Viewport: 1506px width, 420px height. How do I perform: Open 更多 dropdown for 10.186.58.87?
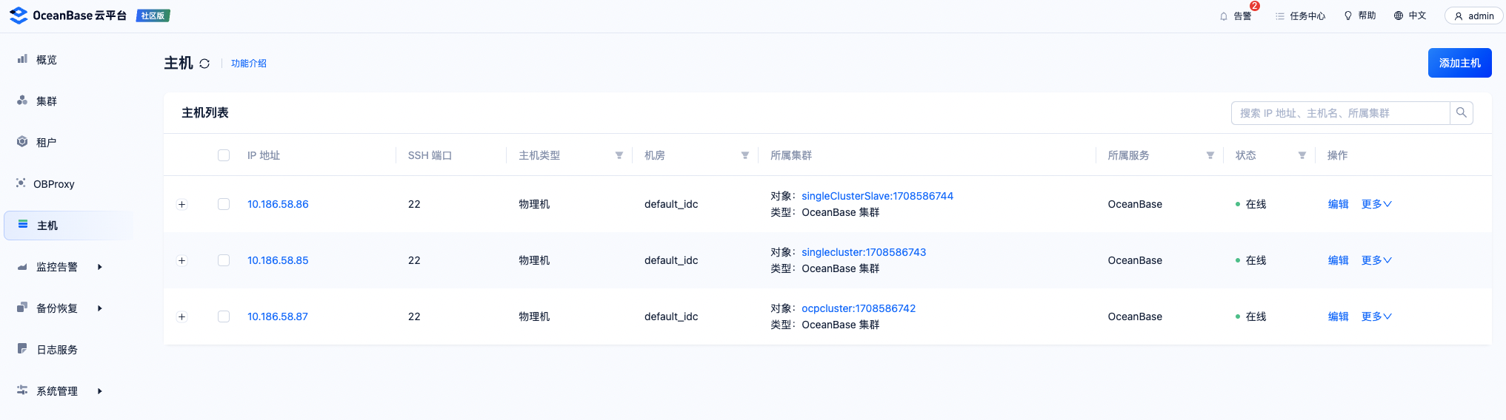pos(1376,316)
